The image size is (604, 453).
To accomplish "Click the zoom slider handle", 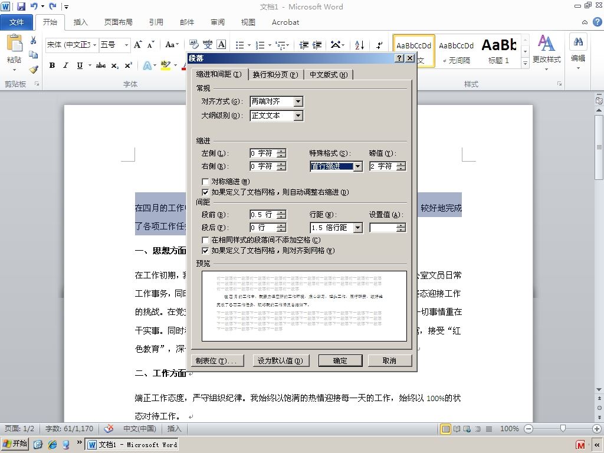I will click(x=563, y=428).
